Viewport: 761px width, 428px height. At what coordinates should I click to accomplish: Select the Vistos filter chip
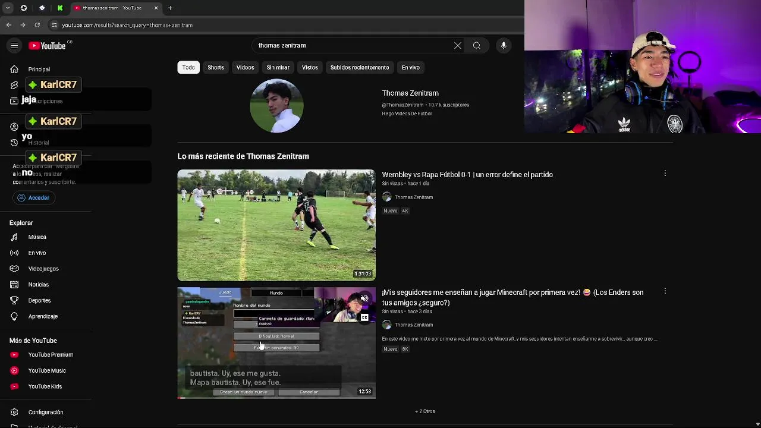tap(310, 67)
